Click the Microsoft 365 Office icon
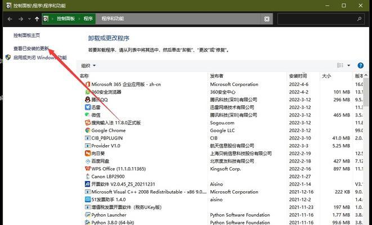The image size is (372, 225). [x=88, y=84]
